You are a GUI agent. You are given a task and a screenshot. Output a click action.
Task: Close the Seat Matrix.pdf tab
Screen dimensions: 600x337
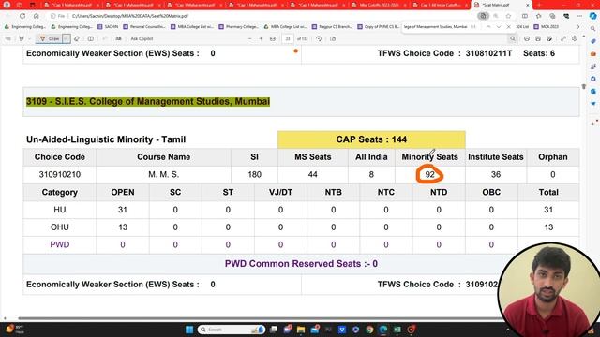[528, 5]
